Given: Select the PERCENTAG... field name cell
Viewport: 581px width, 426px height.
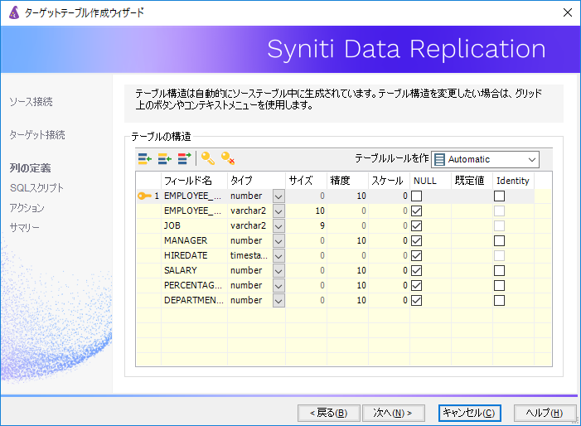Looking at the screenshot, I should (194, 285).
